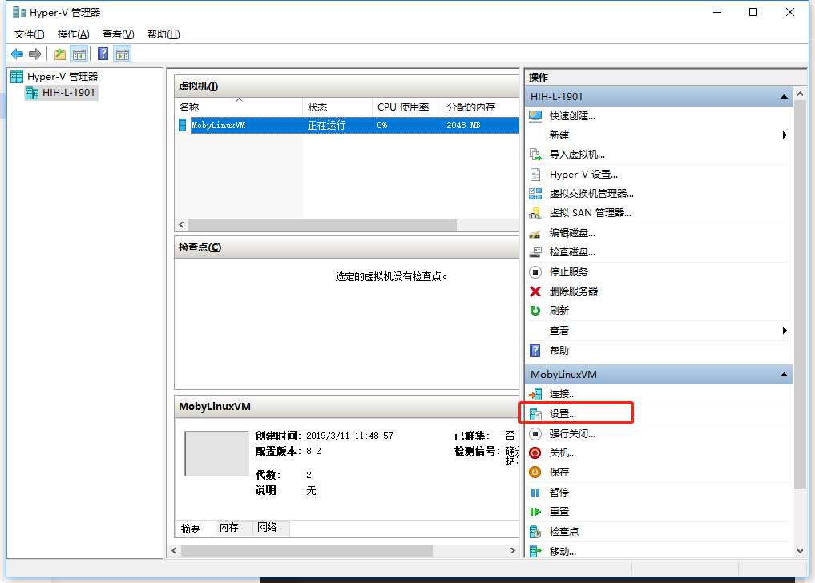The width and height of the screenshot is (815, 583).
Task: Click the 编辑磁盘 icon
Action: point(535,233)
